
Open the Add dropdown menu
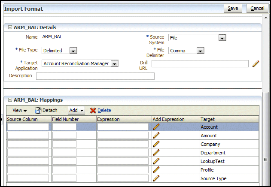coord(76,110)
